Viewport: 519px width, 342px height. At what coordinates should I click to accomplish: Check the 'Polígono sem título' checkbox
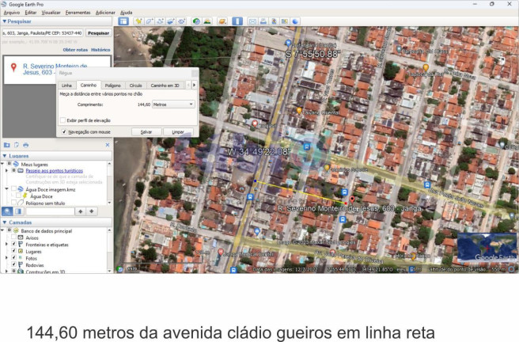pyautogui.click(x=13, y=203)
